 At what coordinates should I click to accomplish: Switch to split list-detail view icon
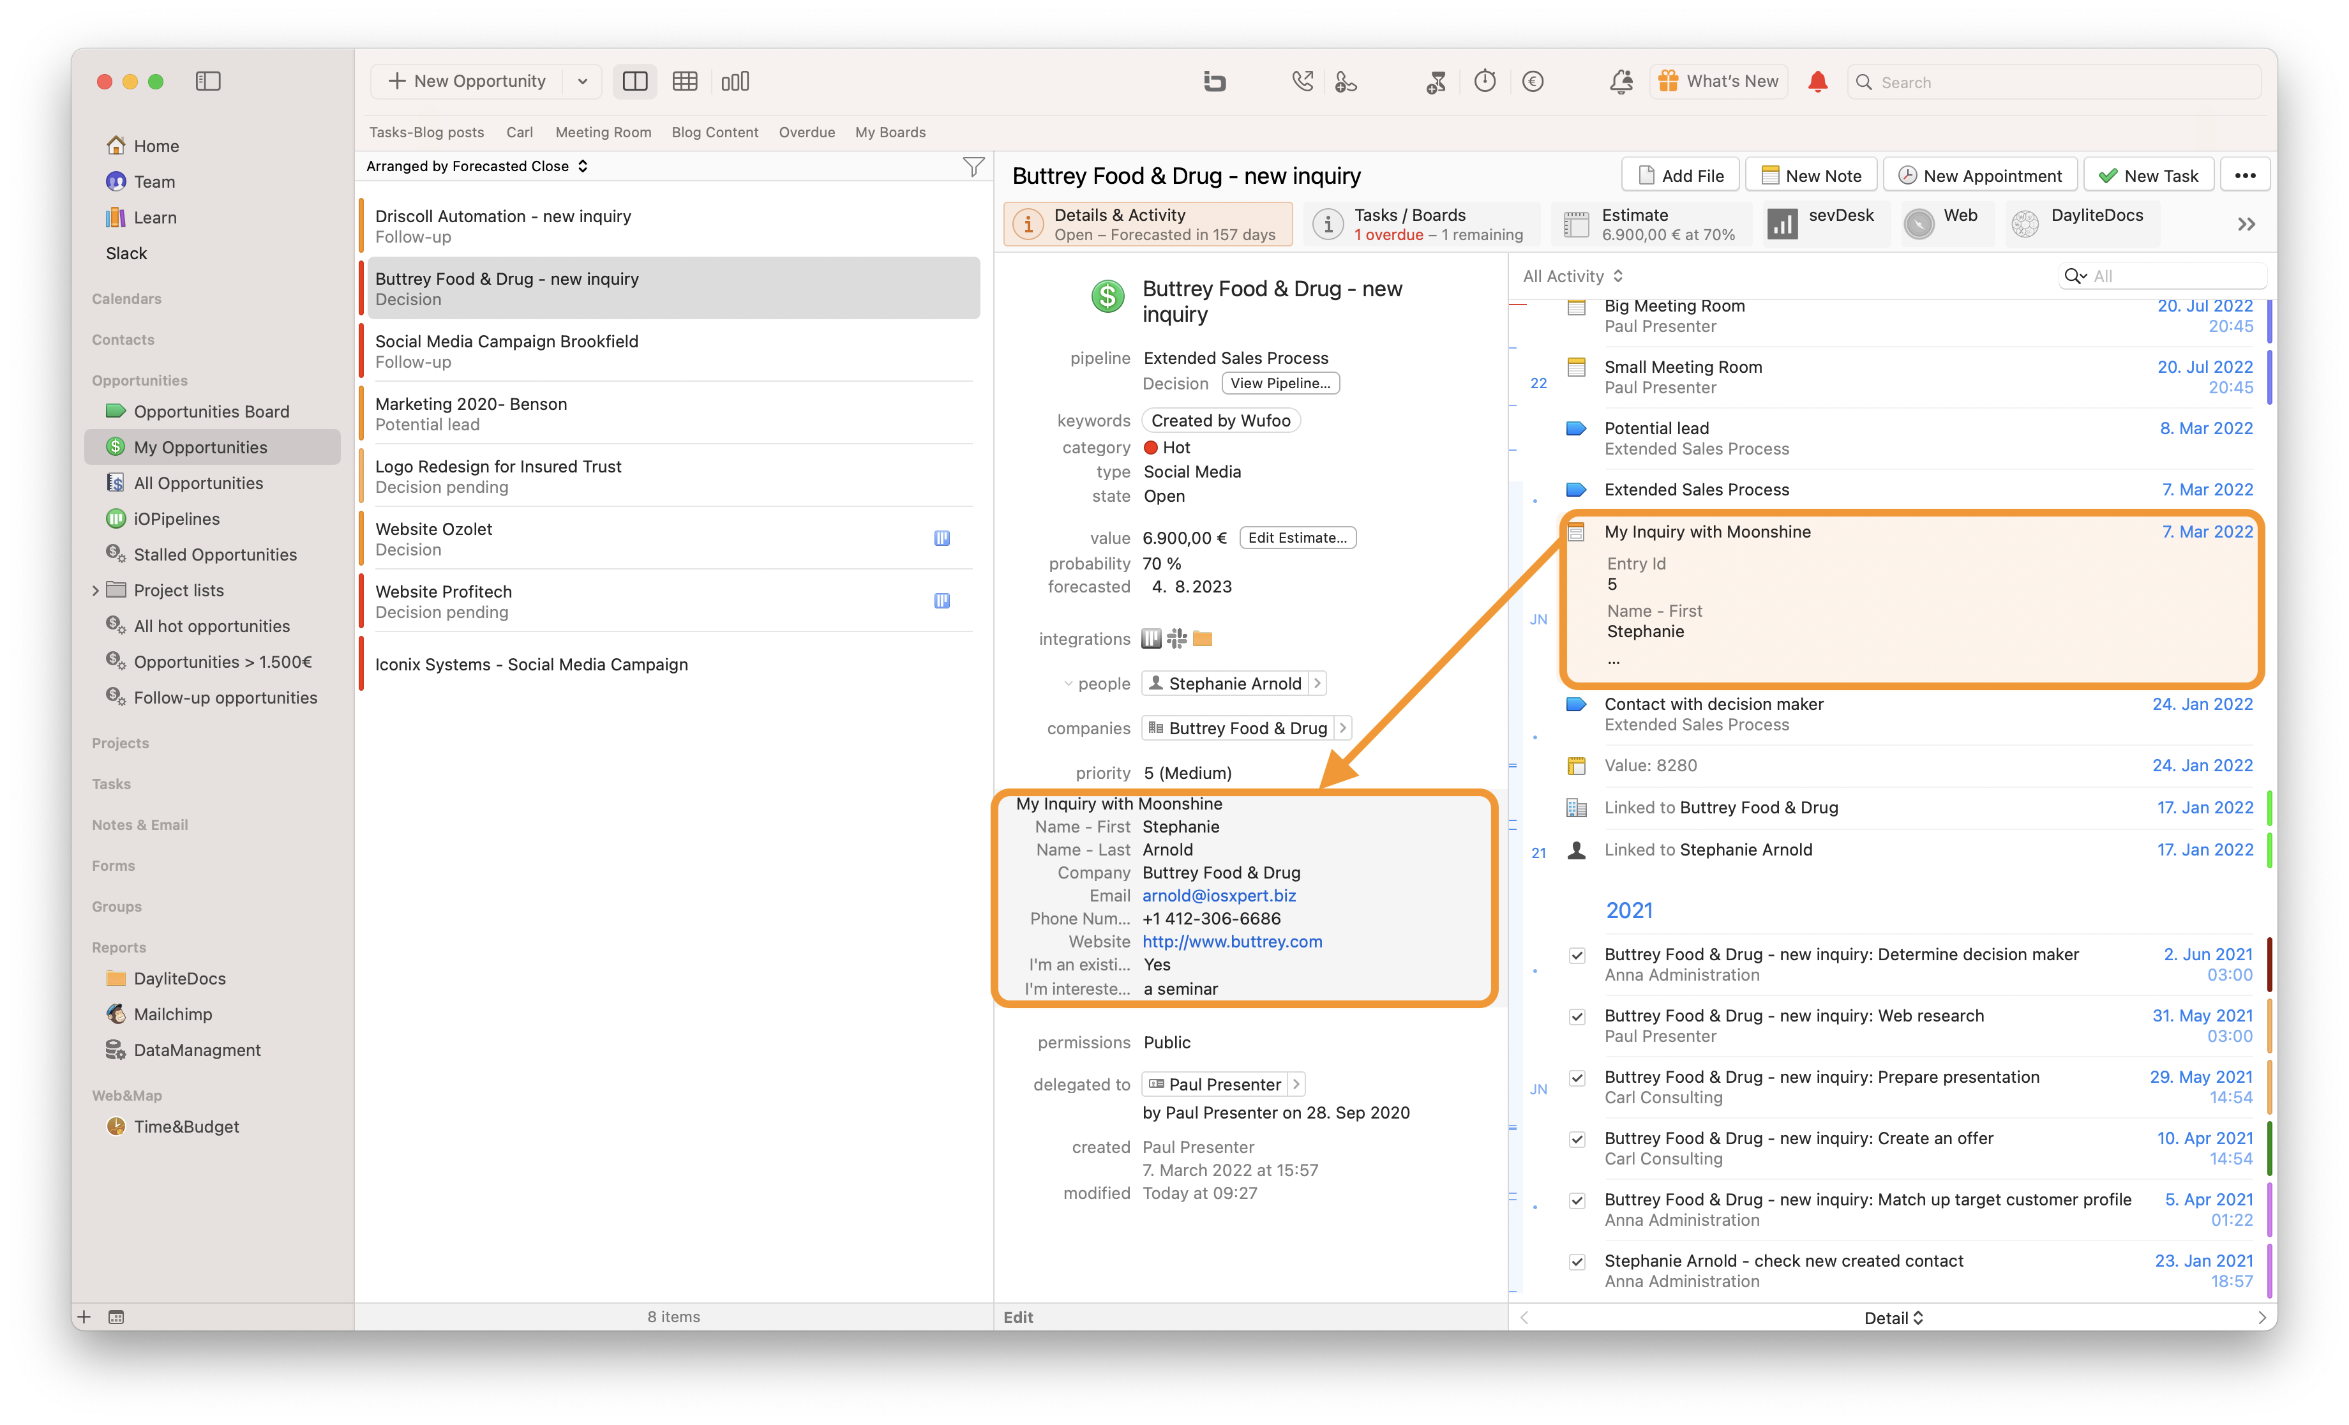coord(635,81)
